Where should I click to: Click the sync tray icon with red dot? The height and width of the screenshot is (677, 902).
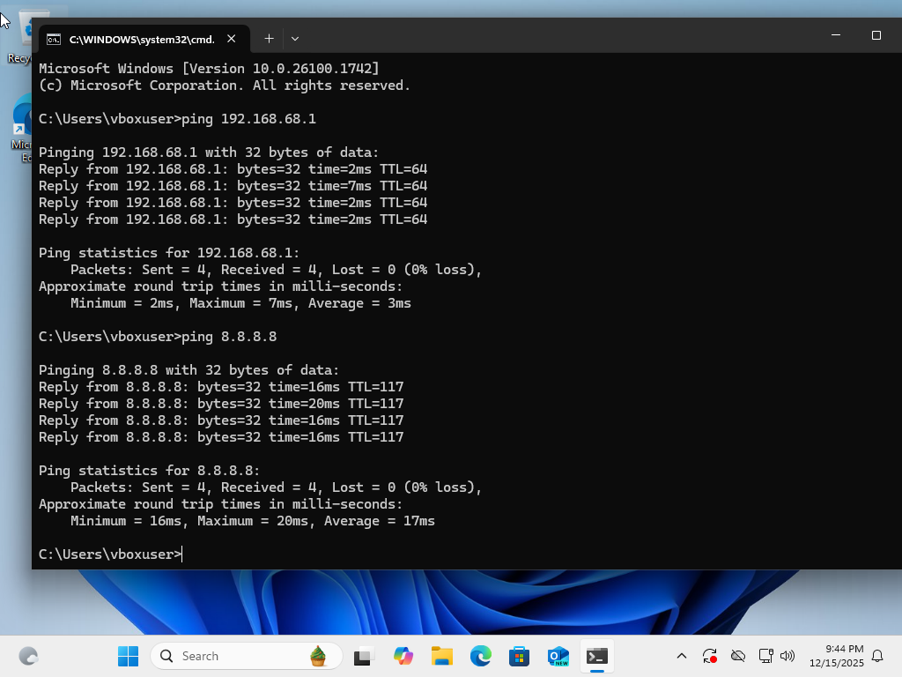(x=709, y=656)
